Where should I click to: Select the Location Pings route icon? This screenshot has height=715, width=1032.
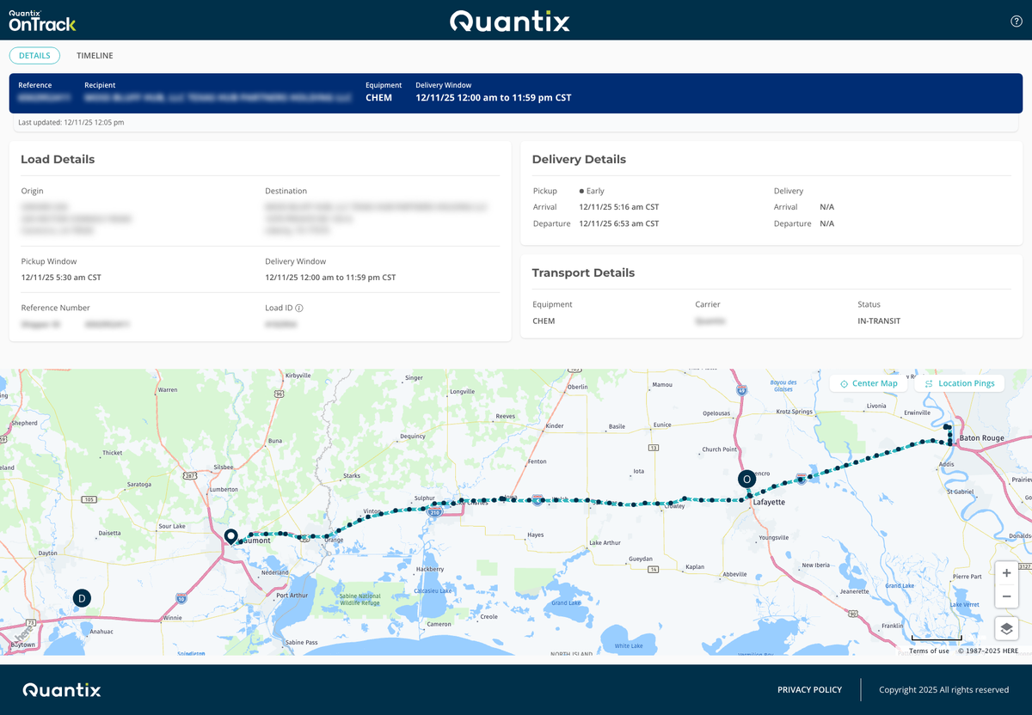tap(931, 383)
